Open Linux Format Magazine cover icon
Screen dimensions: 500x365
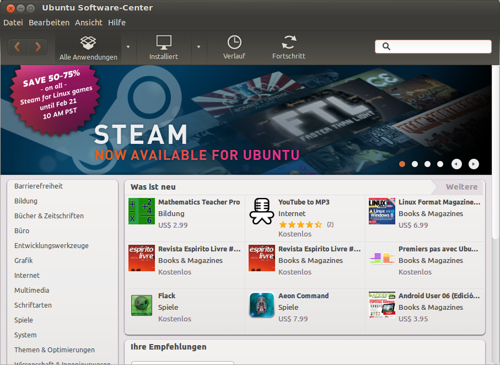[382, 211]
